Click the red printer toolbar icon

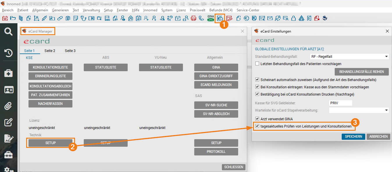194,18
